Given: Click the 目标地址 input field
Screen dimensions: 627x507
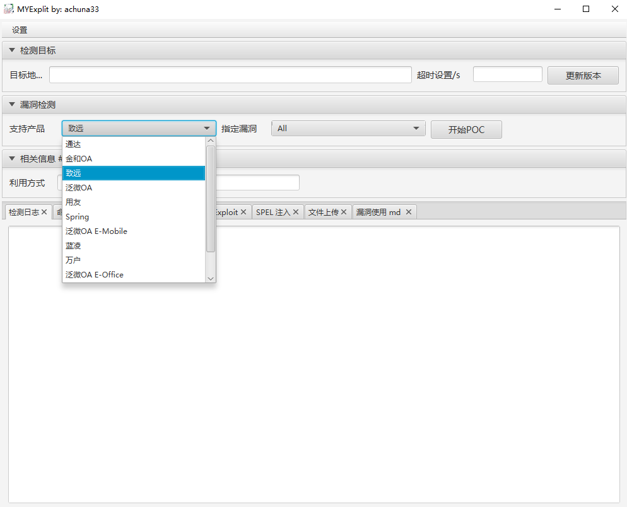Looking at the screenshot, I should click(x=230, y=75).
